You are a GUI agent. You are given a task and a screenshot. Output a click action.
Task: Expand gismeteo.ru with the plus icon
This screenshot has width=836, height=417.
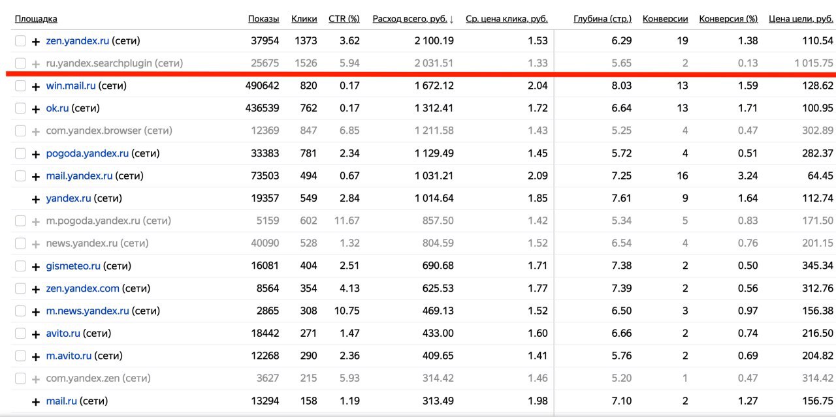(x=36, y=266)
